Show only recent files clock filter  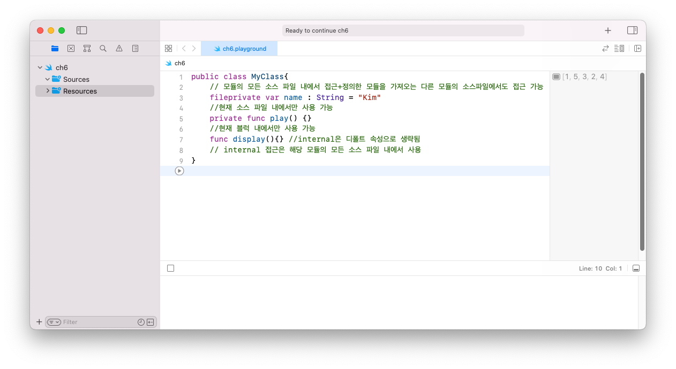(x=141, y=322)
